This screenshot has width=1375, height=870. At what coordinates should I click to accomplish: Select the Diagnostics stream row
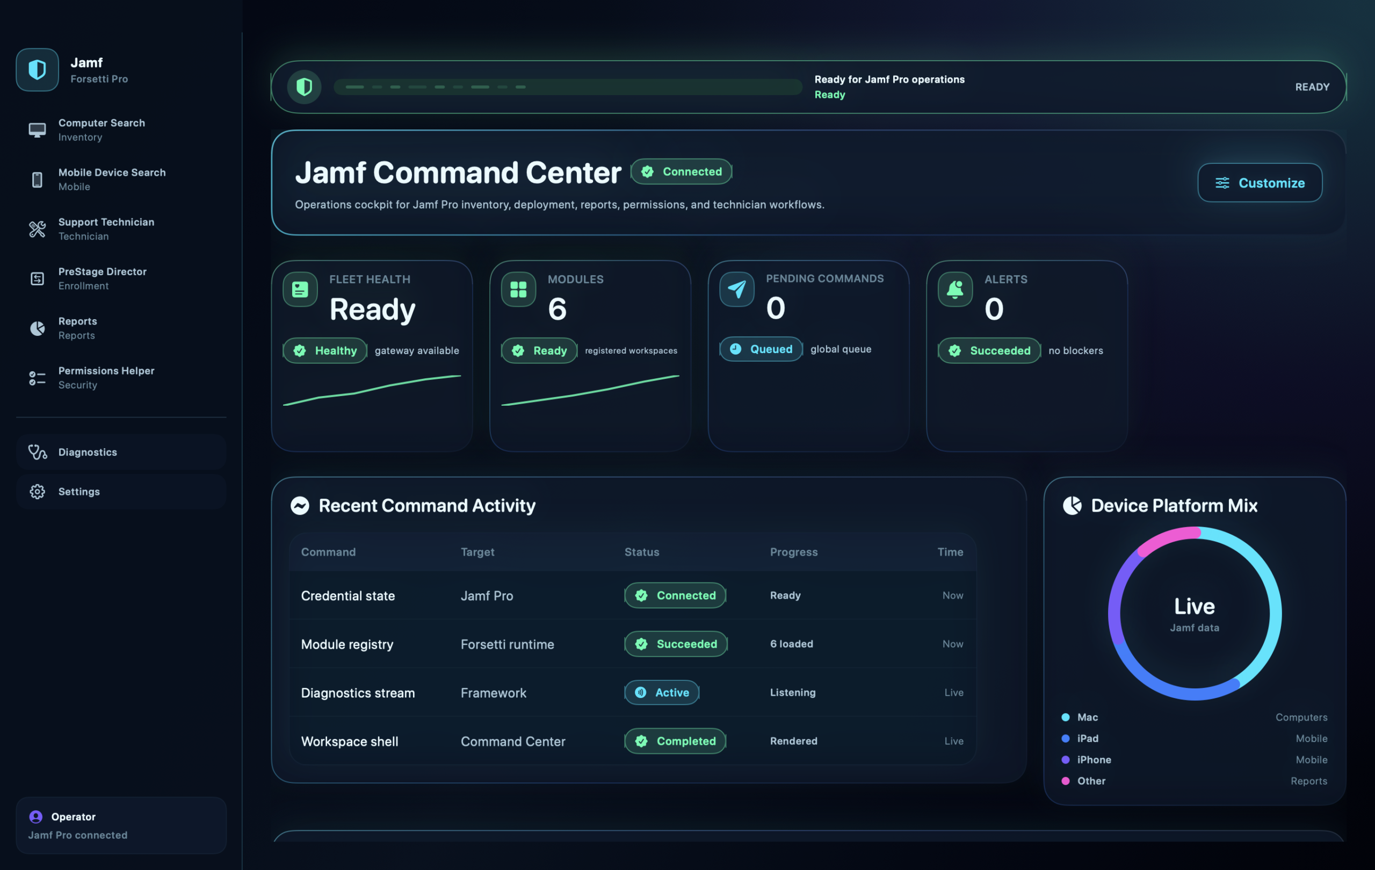coord(633,692)
